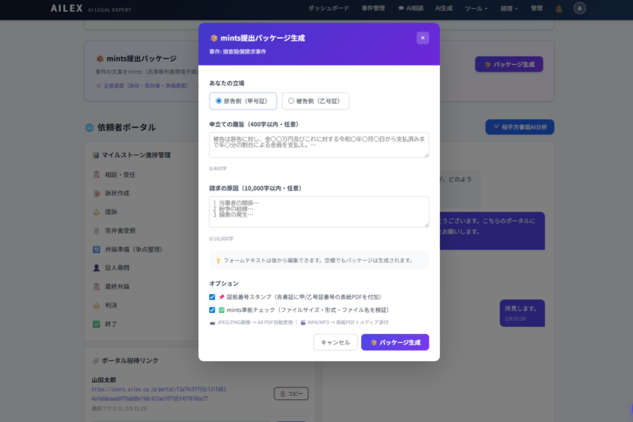Click the AILEX logo
633x422 pixels.
pos(66,8)
